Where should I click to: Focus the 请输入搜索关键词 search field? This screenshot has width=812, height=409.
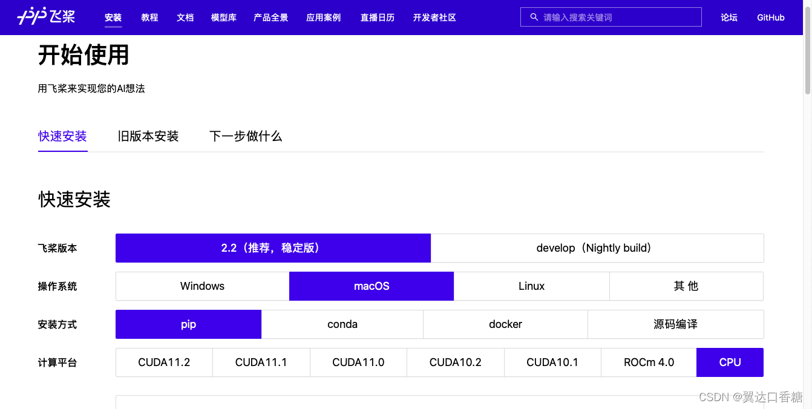pos(611,17)
